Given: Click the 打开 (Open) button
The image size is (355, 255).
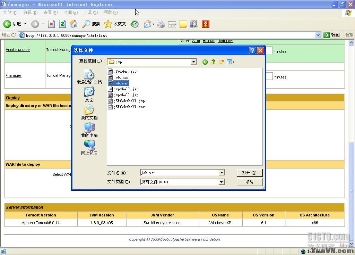Looking at the screenshot, I should 249,173.
